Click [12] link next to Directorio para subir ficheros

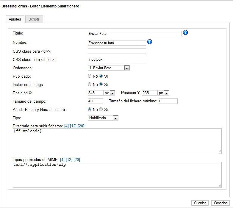pyautogui.click(x=73, y=126)
